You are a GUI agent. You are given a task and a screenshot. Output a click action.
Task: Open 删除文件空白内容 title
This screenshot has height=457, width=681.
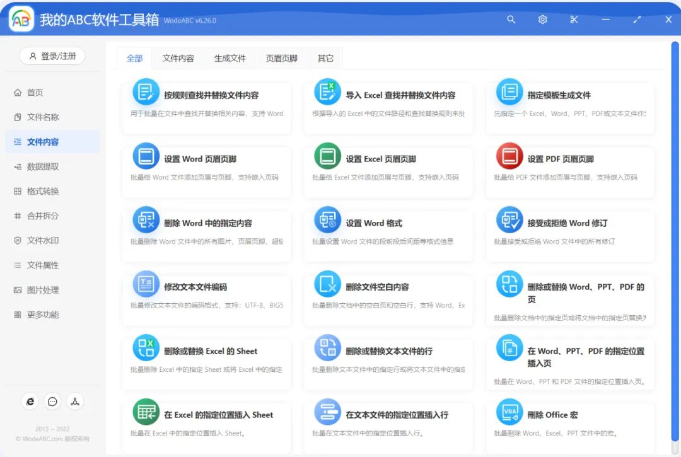(377, 287)
